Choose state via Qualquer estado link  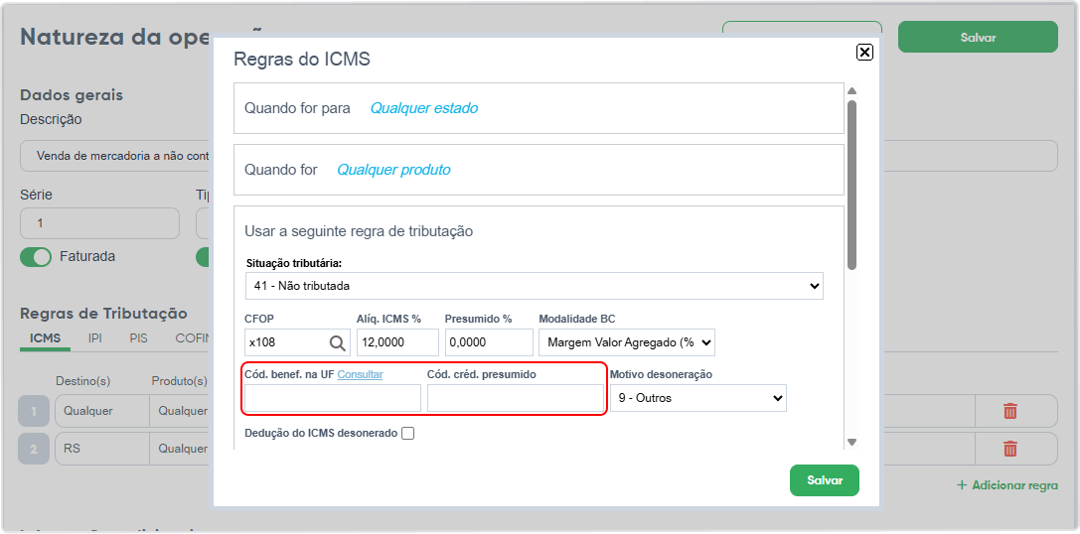pos(424,108)
